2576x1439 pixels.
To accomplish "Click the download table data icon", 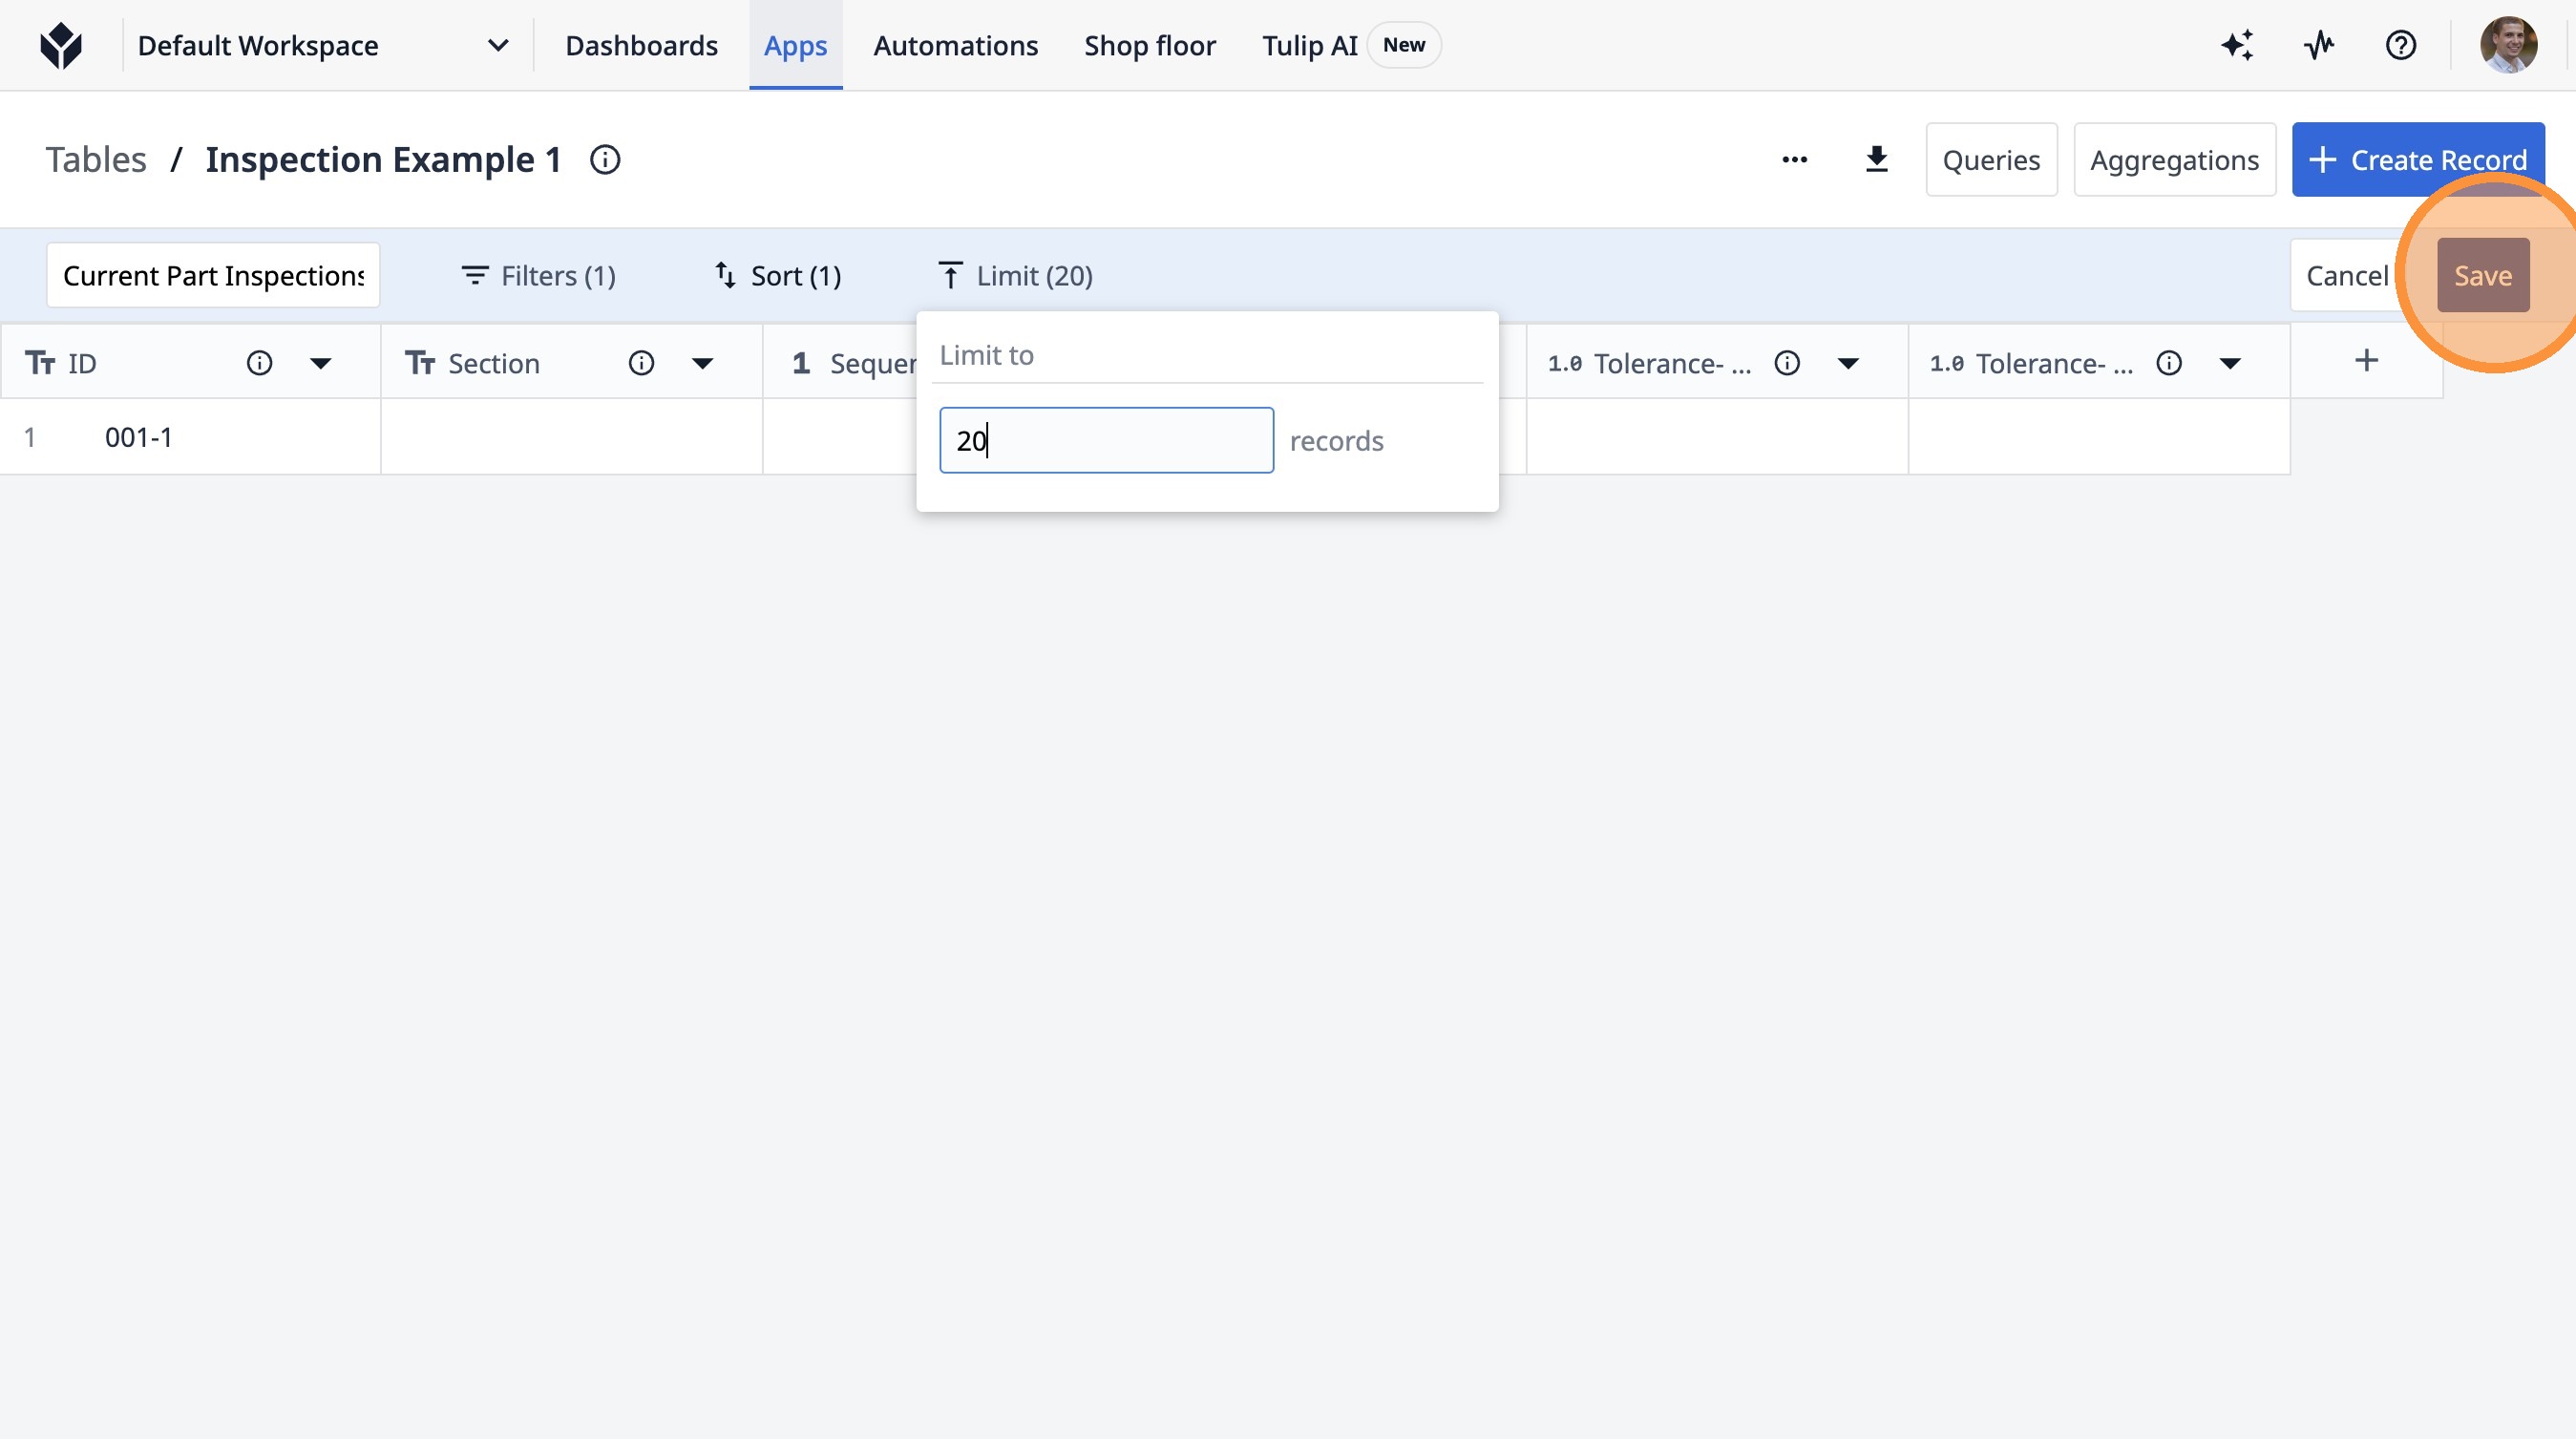I will (x=1876, y=159).
